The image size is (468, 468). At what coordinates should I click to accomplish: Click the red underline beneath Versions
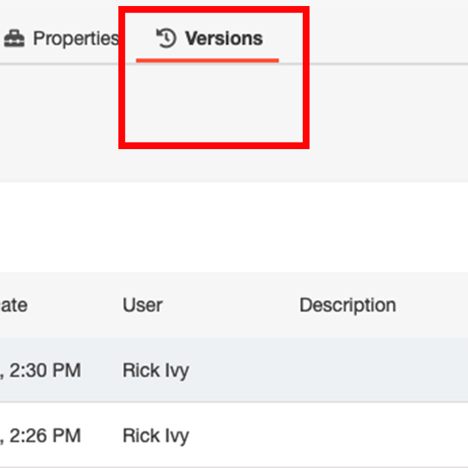tap(207, 60)
